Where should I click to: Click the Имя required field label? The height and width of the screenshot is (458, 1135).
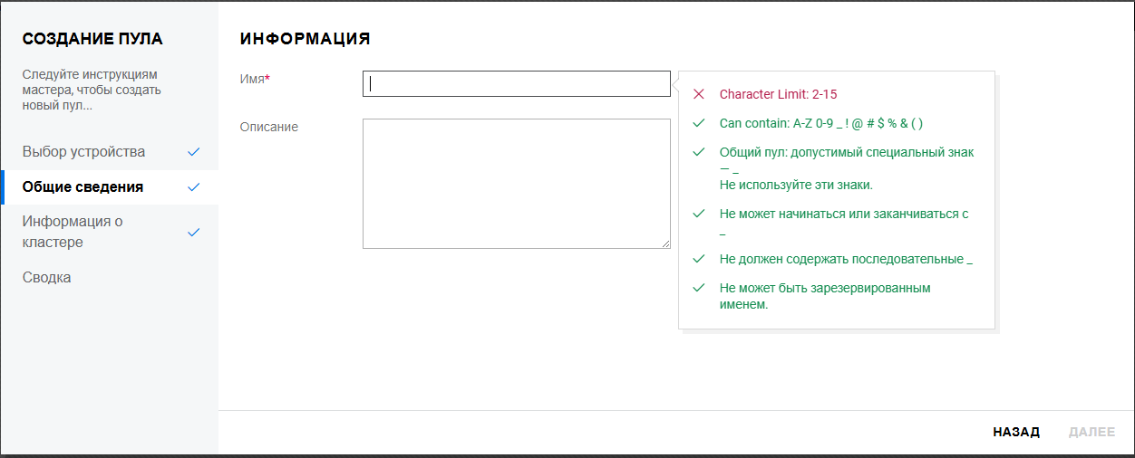pos(255,79)
